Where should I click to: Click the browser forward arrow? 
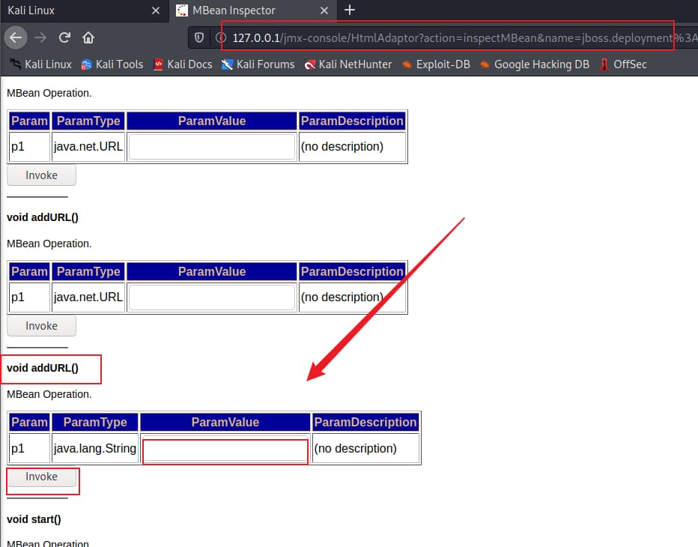coord(40,38)
